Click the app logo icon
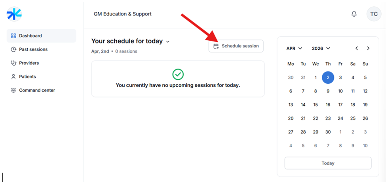Viewport: 386px width, 182px height. point(14,14)
